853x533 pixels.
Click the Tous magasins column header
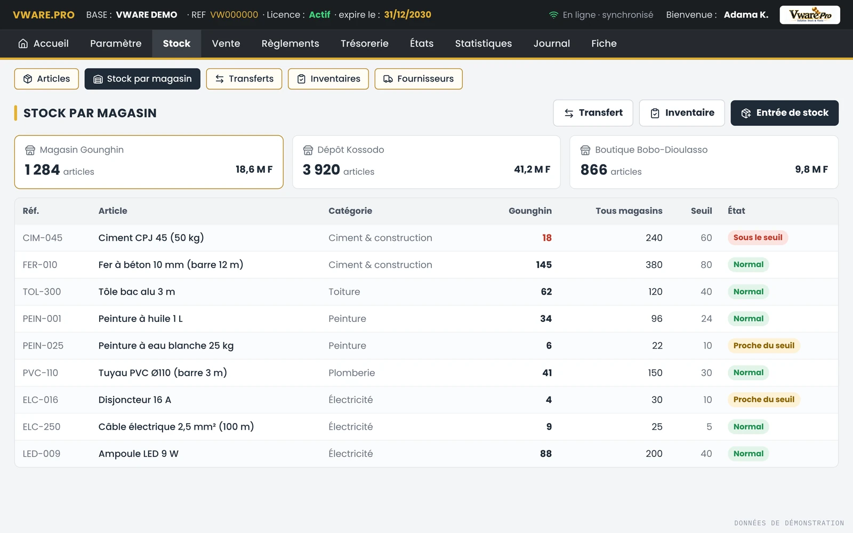click(629, 211)
